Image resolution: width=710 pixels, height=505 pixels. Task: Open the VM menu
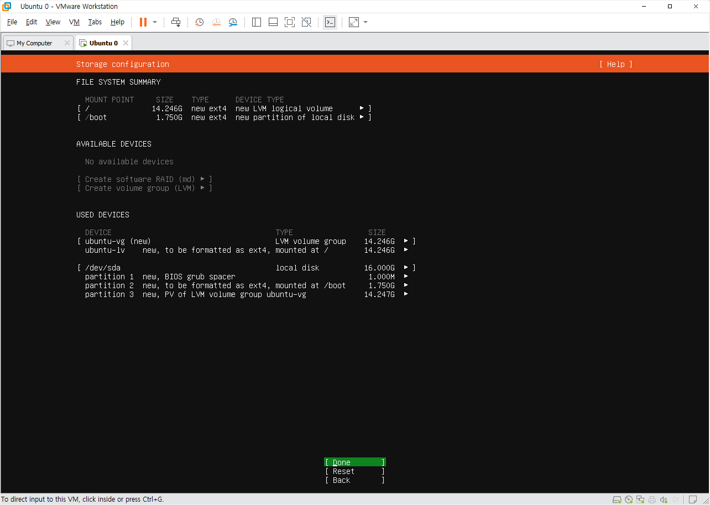pos(75,22)
